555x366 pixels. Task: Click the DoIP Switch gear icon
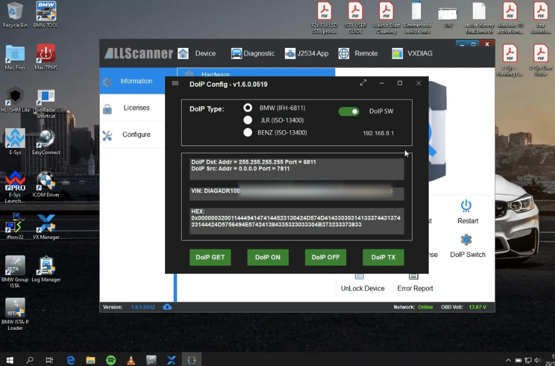pyautogui.click(x=466, y=239)
